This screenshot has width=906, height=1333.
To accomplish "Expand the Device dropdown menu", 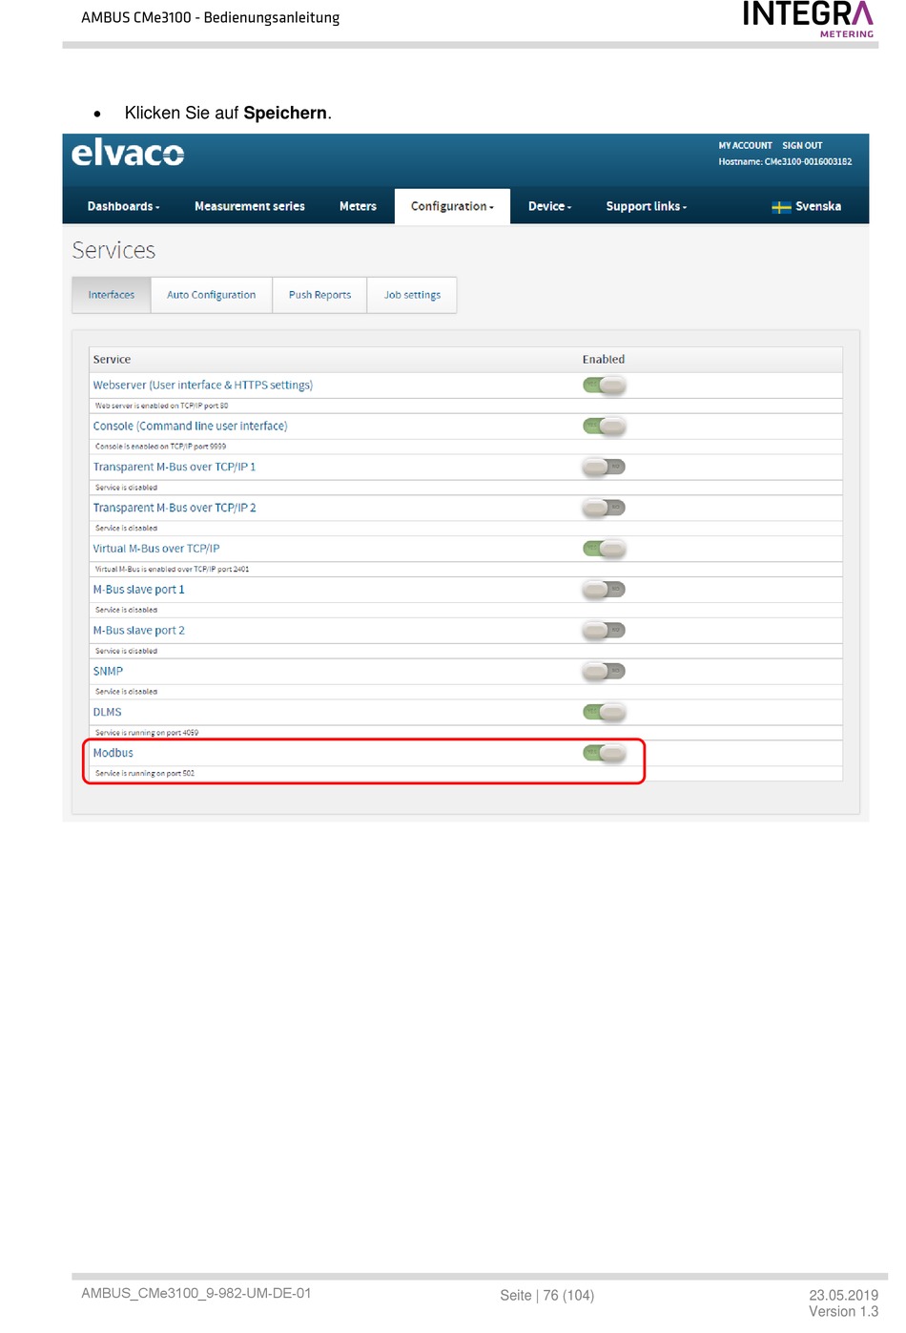I will pyautogui.click(x=549, y=206).
